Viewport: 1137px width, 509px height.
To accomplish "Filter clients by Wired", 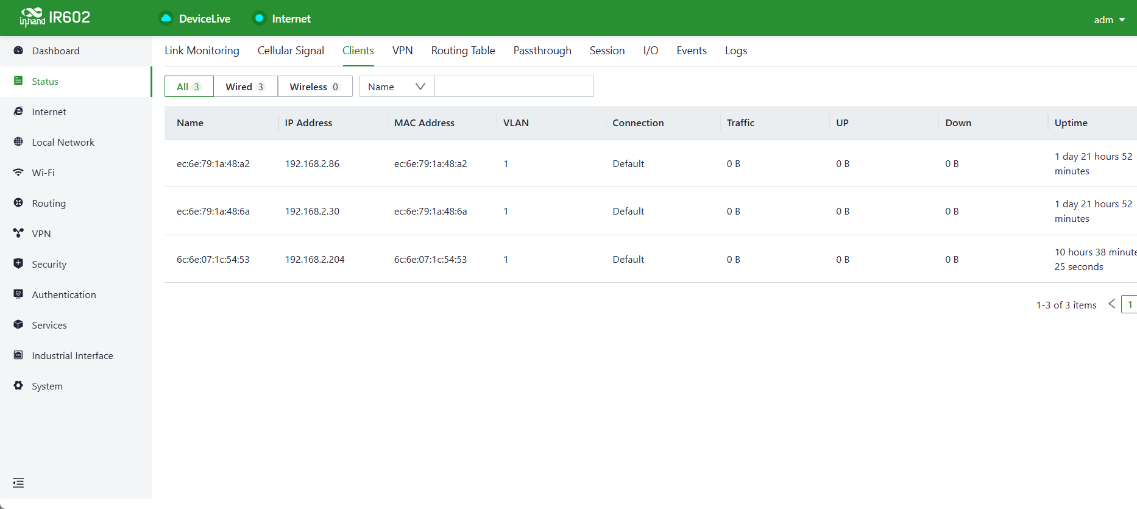I will click(246, 87).
